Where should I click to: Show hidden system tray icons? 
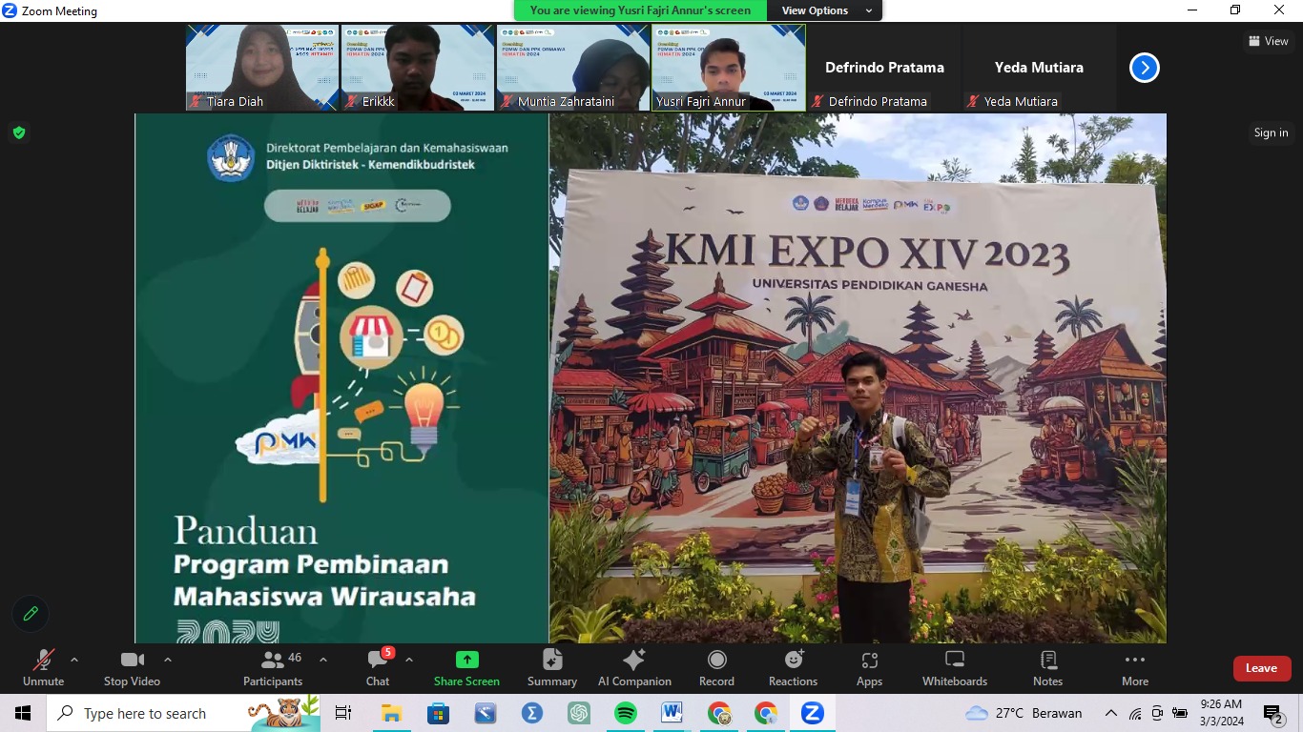(1111, 713)
